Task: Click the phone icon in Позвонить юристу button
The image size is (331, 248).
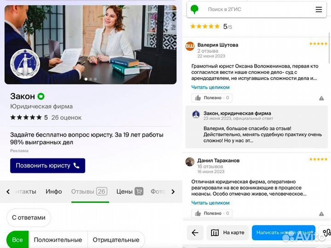Action: pyautogui.click(x=76, y=166)
